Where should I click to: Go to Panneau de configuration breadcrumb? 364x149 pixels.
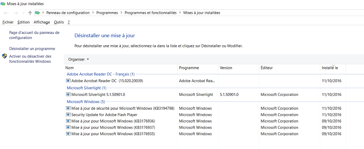click(x=68, y=13)
